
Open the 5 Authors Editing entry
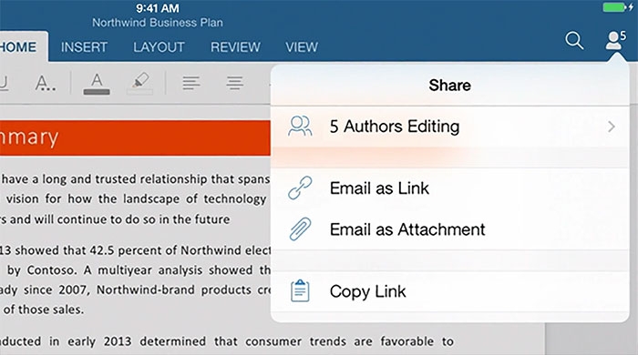[x=449, y=127]
